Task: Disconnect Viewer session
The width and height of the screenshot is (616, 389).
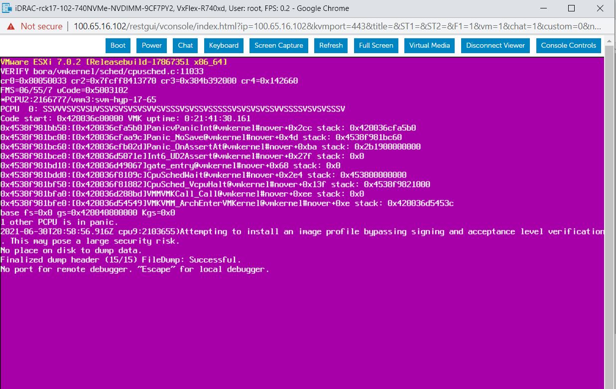Action: pyautogui.click(x=495, y=45)
